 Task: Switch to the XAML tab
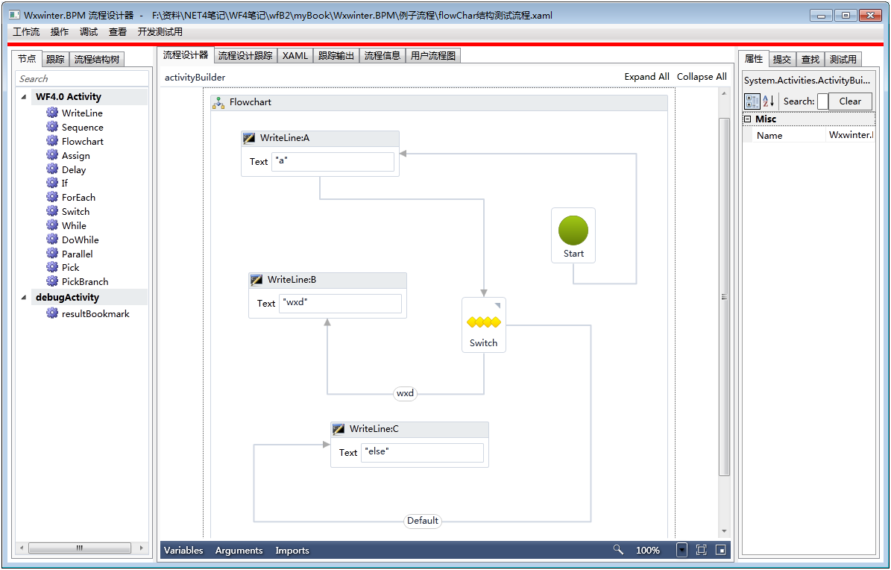pyautogui.click(x=295, y=56)
